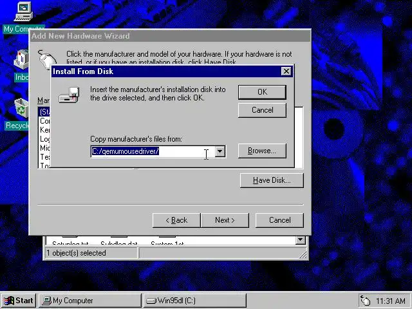Click the floppy drive icon in dialog
The height and width of the screenshot is (309, 412).
[x=69, y=95]
